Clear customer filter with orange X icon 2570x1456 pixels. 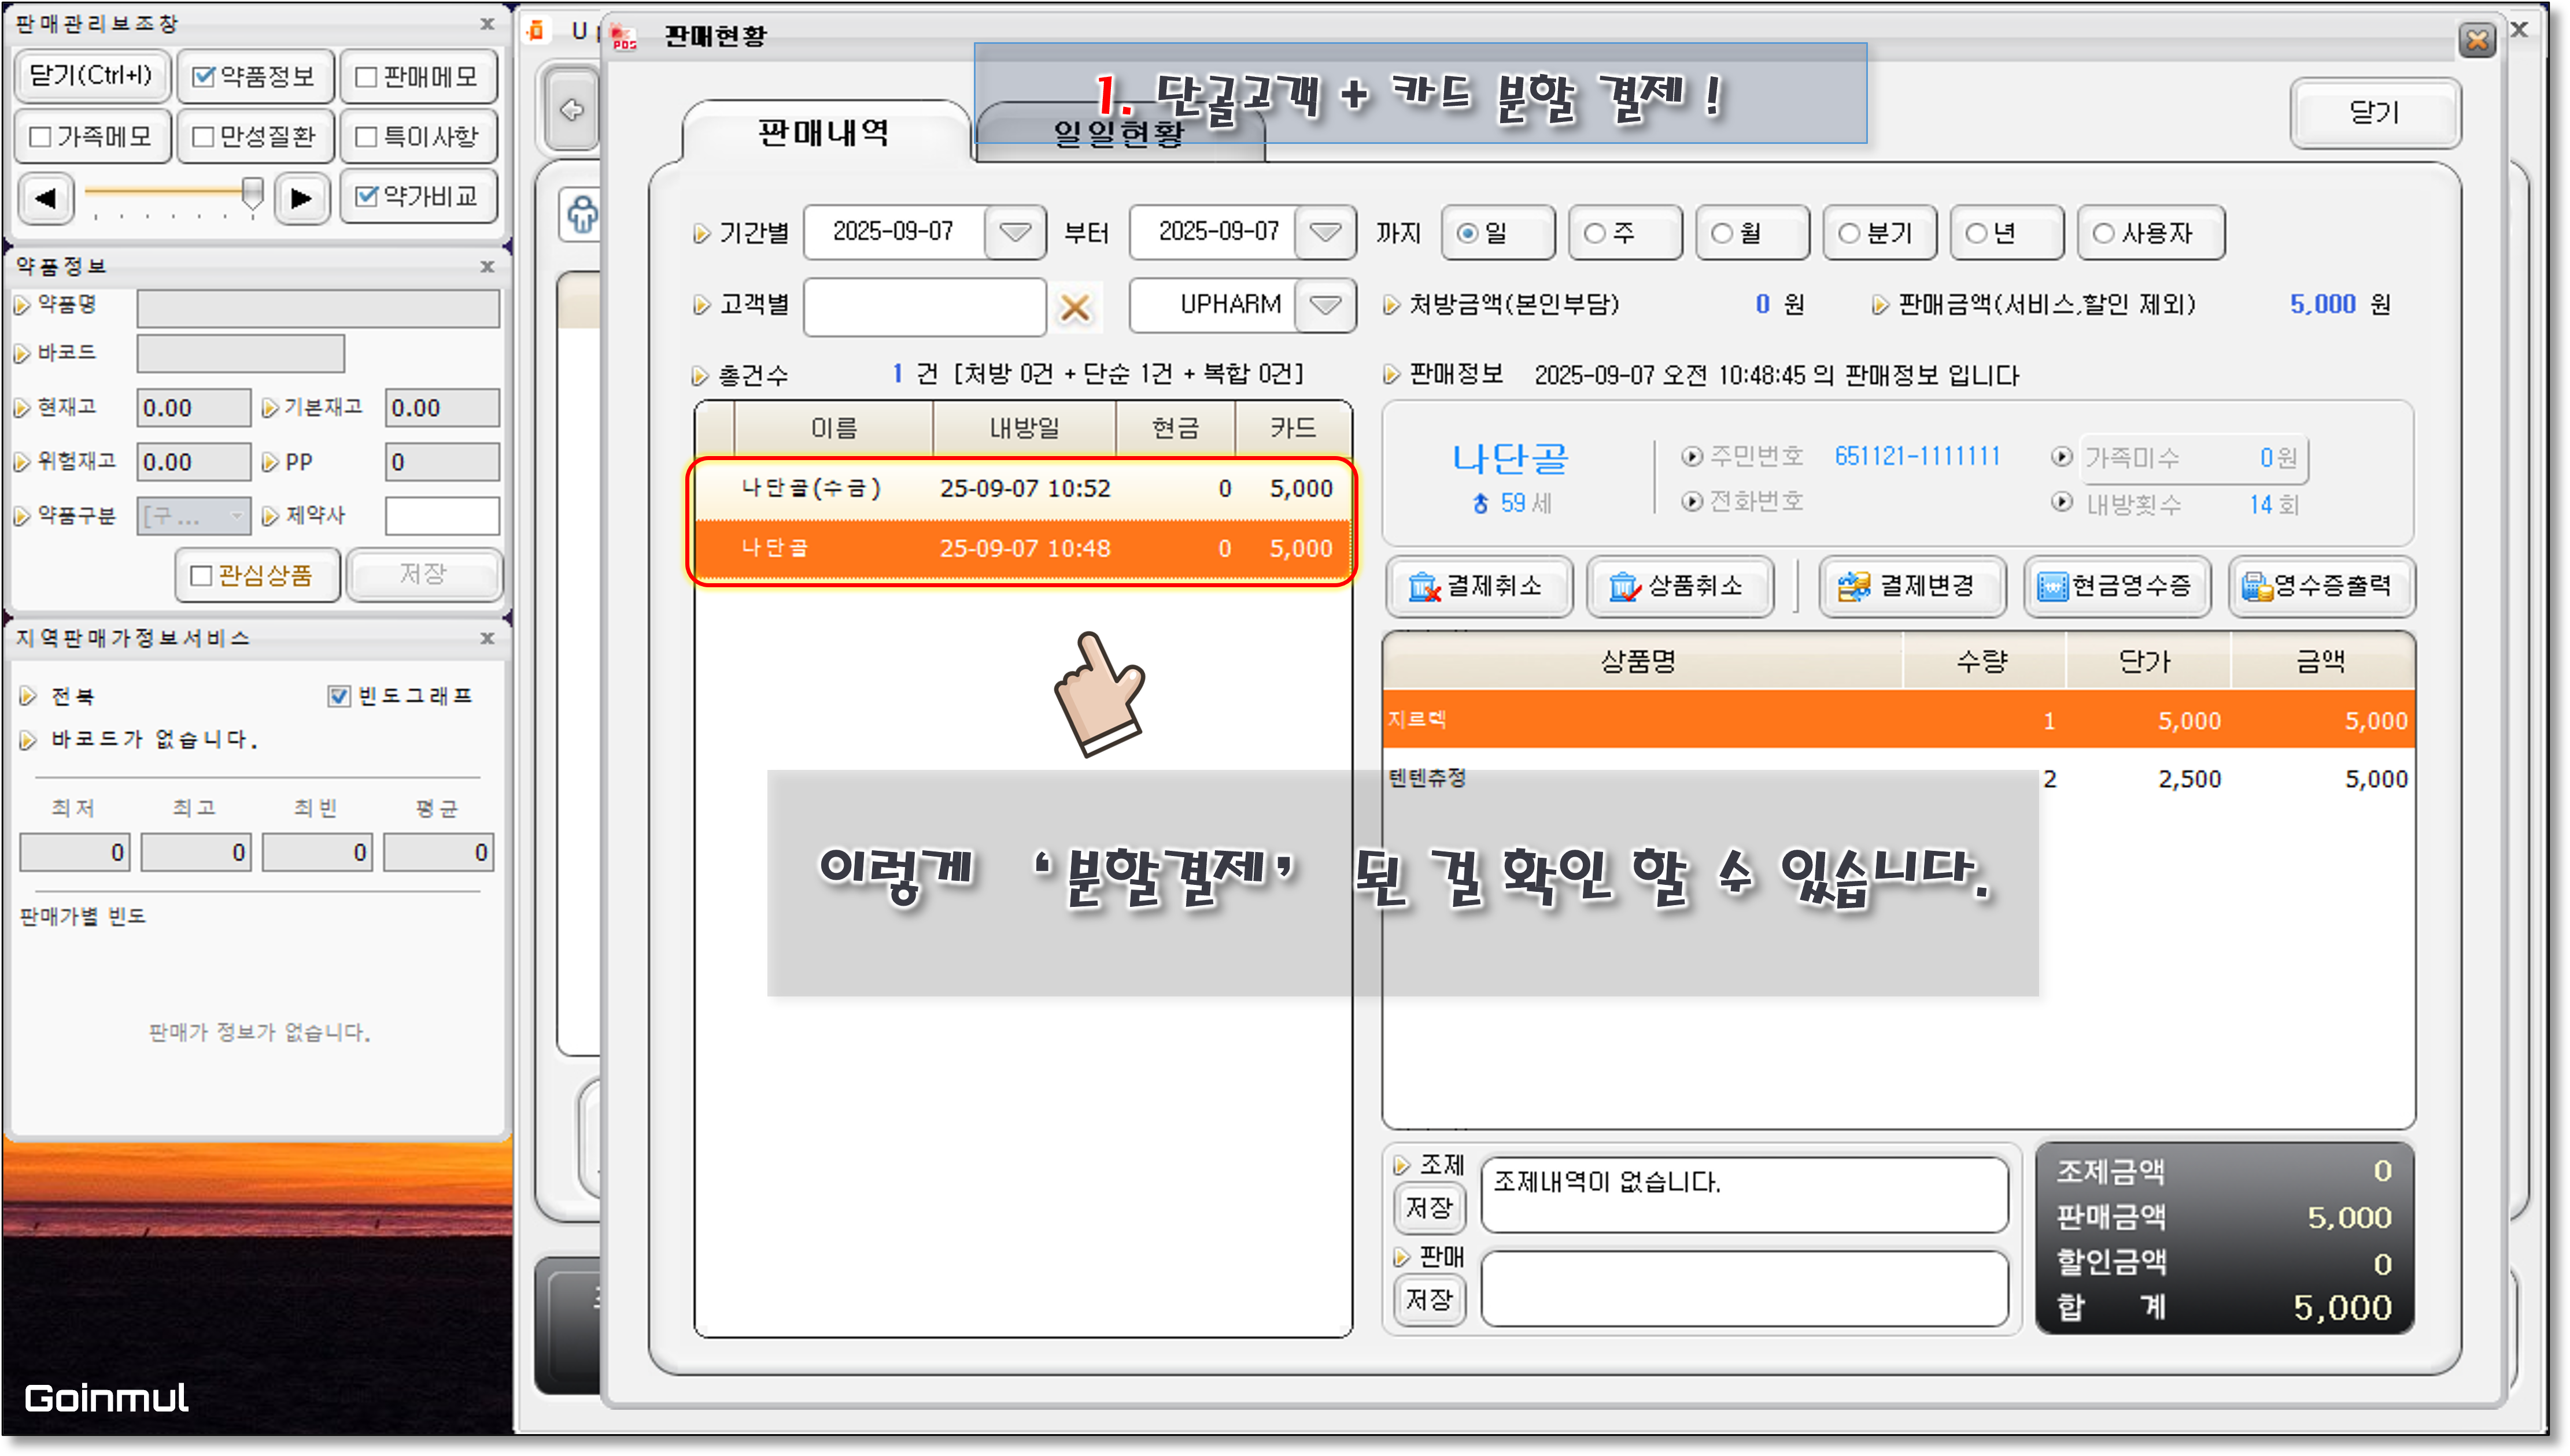click(1074, 307)
